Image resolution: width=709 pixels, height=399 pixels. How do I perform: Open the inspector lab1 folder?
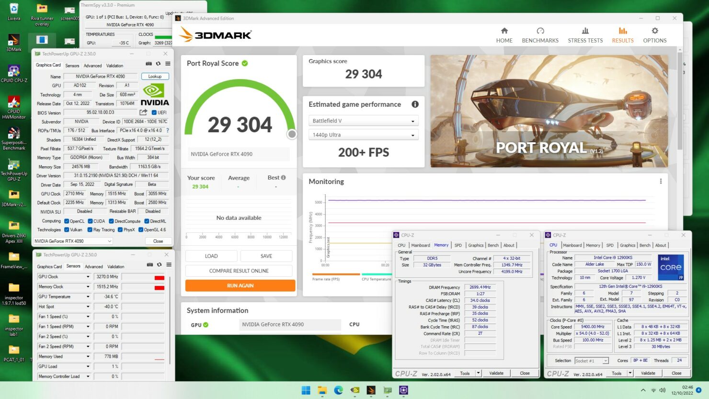pyautogui.click(x=14, y=325)
